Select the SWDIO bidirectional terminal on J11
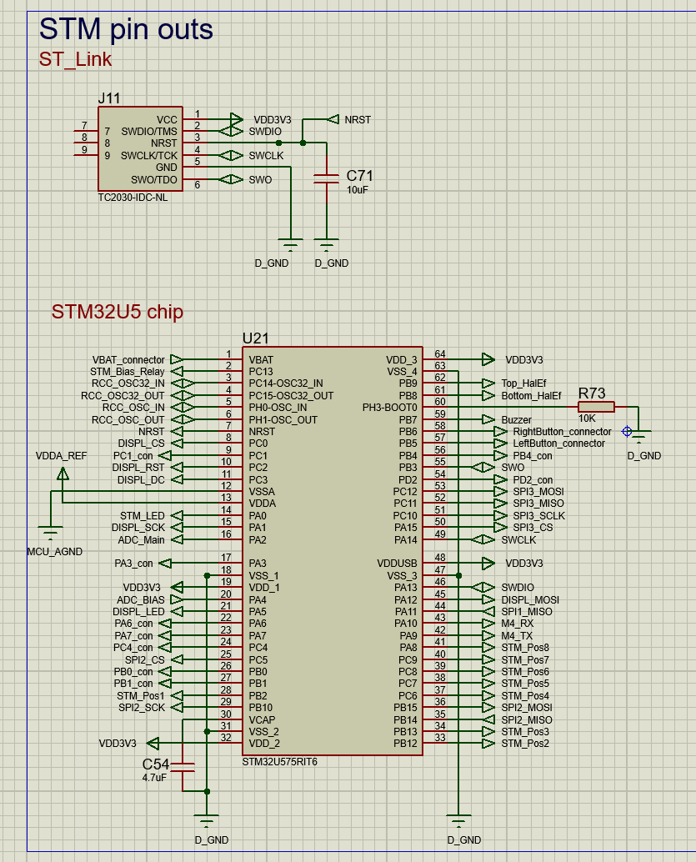This screenshot has width=696, height=862. coord(233,131)
